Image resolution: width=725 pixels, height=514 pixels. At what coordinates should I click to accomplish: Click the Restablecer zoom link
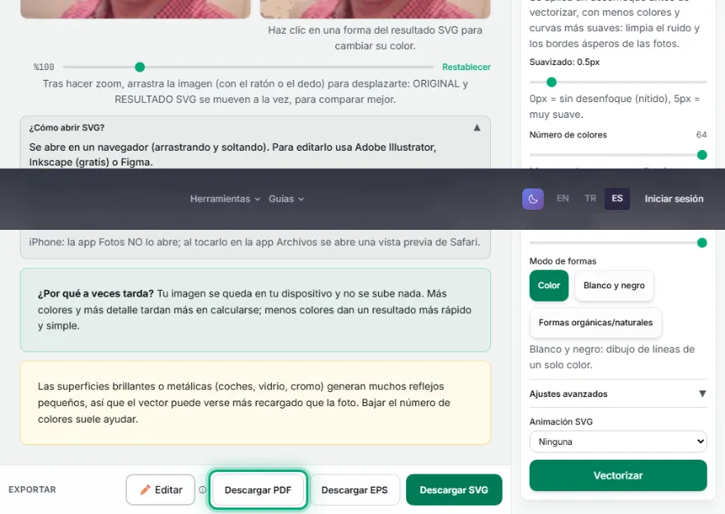[466, 67]
